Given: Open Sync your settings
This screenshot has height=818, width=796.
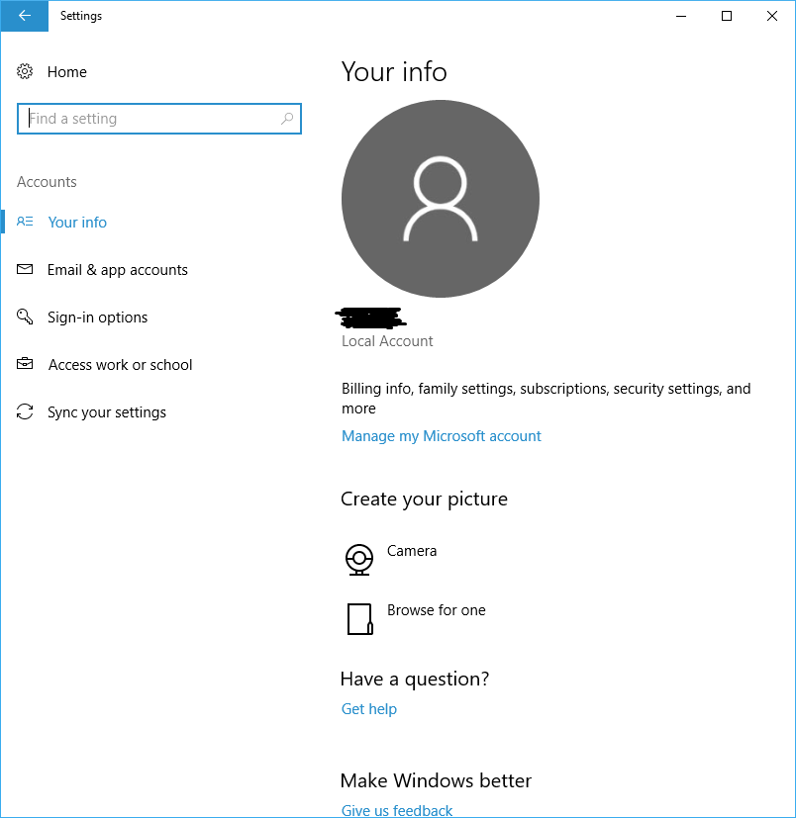Looking at the screenshot, I should pyautogui.click(x=107, y=412).
